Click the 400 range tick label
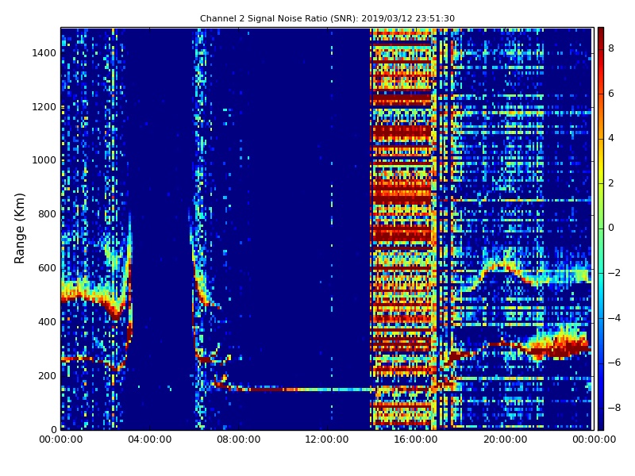This screenshot has height=476, width=635. pos(47,322)
